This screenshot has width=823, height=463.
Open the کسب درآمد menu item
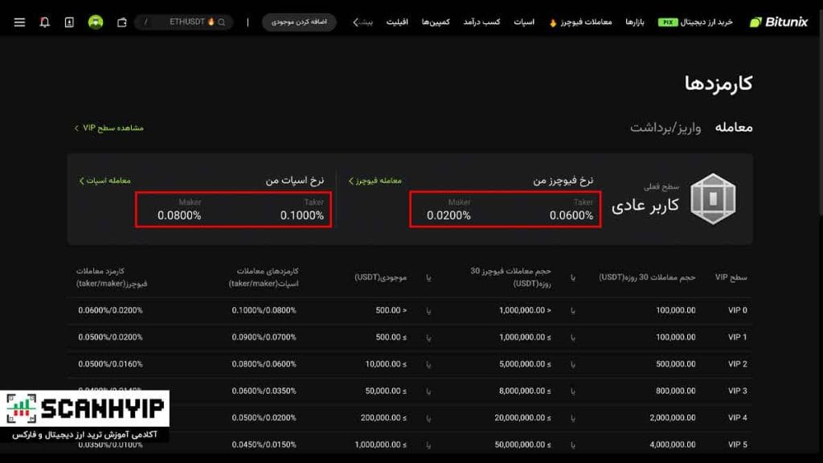[x=481, y=22]
